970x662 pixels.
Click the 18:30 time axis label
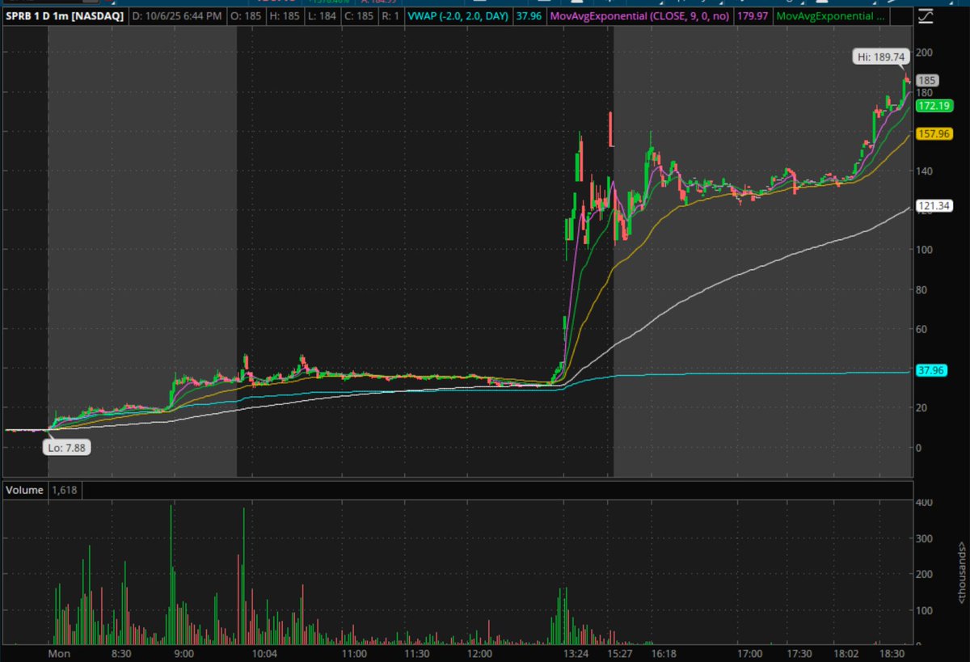coord(892,652)
